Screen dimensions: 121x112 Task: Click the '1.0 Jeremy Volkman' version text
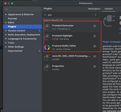tap(61, 49)
